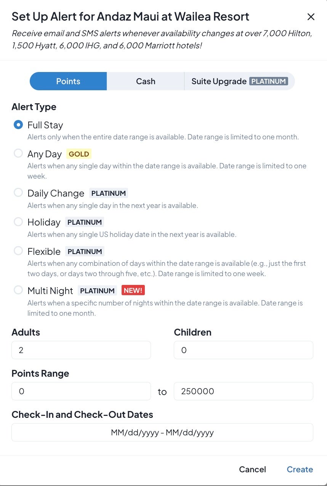
Task: Open the Check-In and Check-Out date field
Action: tap(162, 432)
